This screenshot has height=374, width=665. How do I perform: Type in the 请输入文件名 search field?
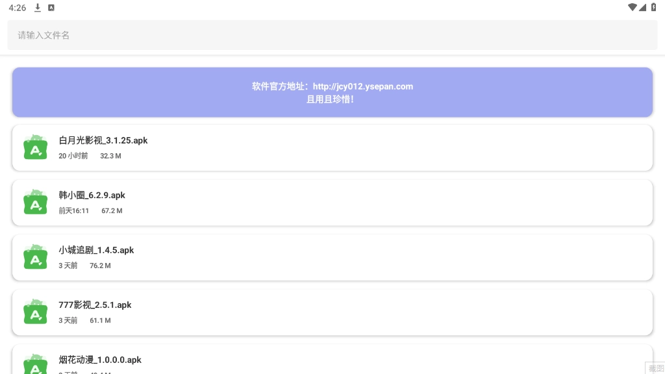[x=332, y=35]
